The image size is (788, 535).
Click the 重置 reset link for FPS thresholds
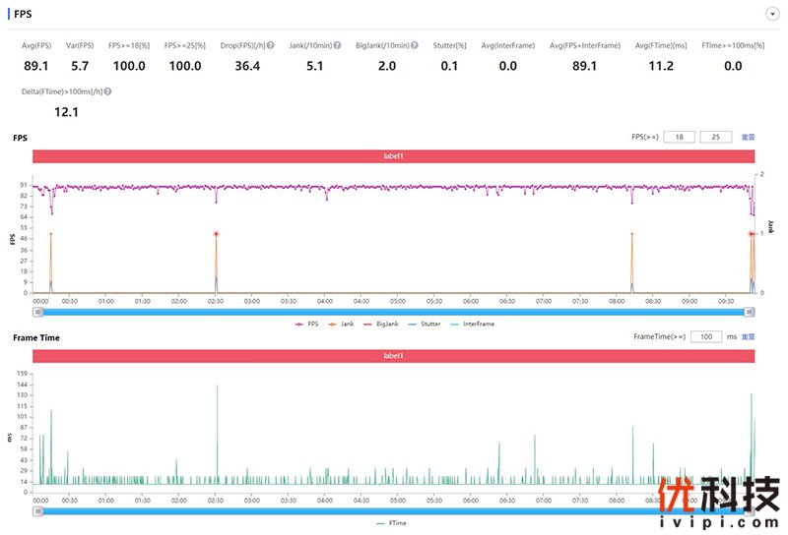point(749,137)
